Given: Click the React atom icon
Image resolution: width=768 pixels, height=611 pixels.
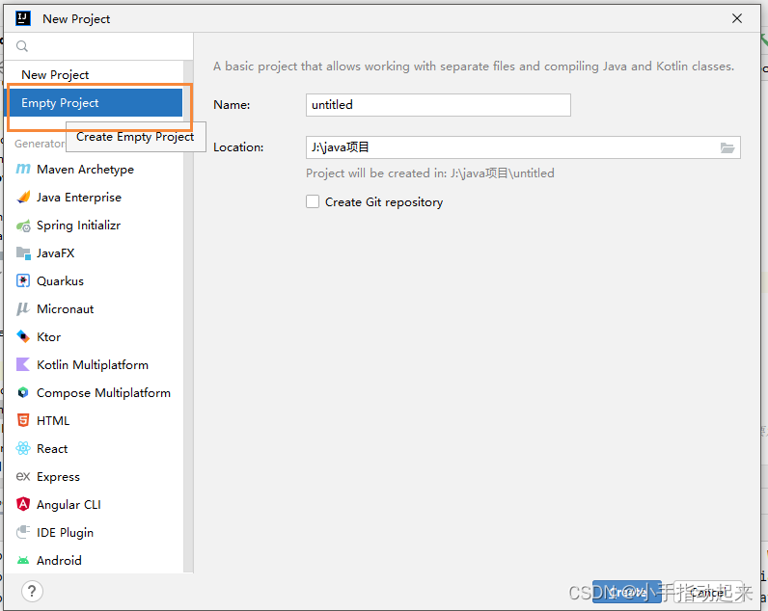Looking at the screenshot, I should click(23, 448).
